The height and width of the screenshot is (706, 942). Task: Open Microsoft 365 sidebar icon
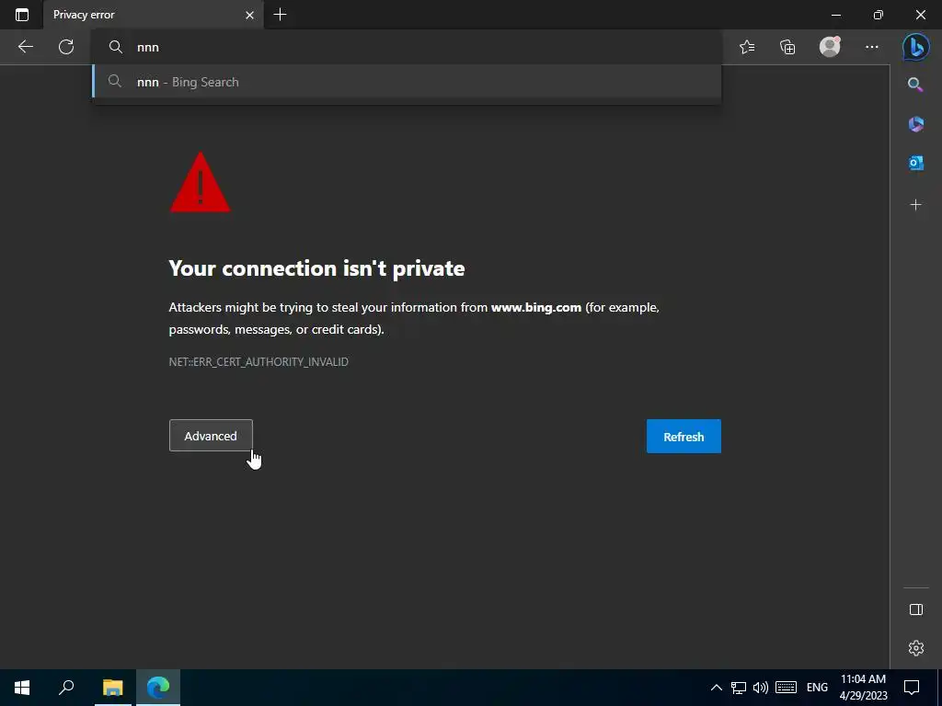tap(915, 124)
